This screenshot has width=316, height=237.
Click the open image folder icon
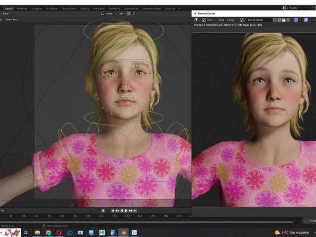[284, 20]
